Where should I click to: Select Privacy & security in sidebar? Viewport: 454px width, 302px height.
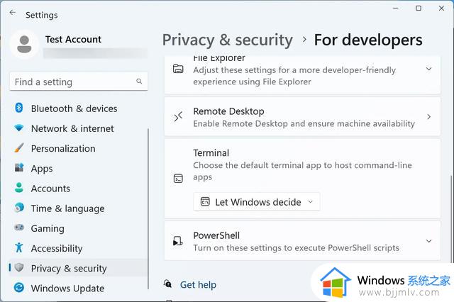[78, 268]
